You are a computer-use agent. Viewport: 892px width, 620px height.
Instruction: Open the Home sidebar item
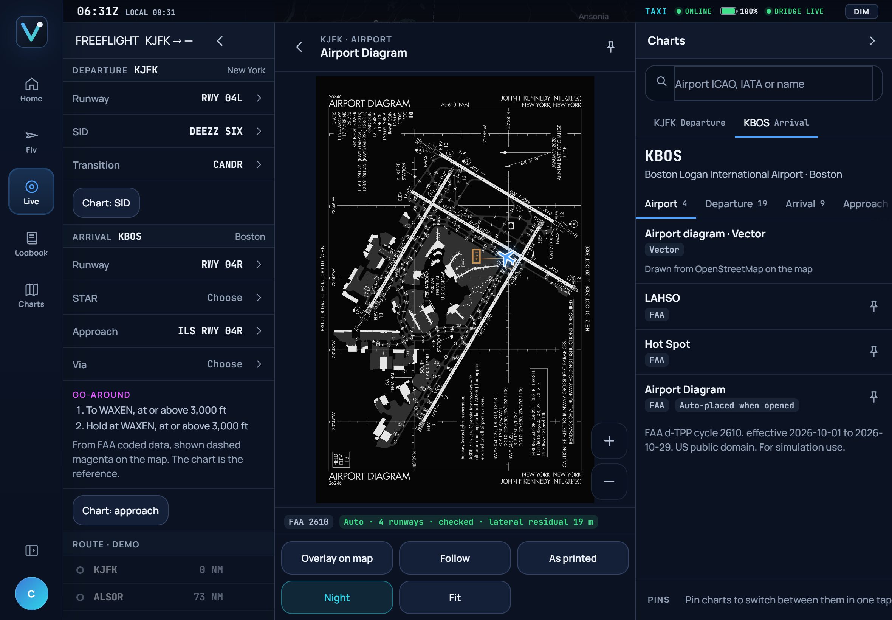coord(31,90)
